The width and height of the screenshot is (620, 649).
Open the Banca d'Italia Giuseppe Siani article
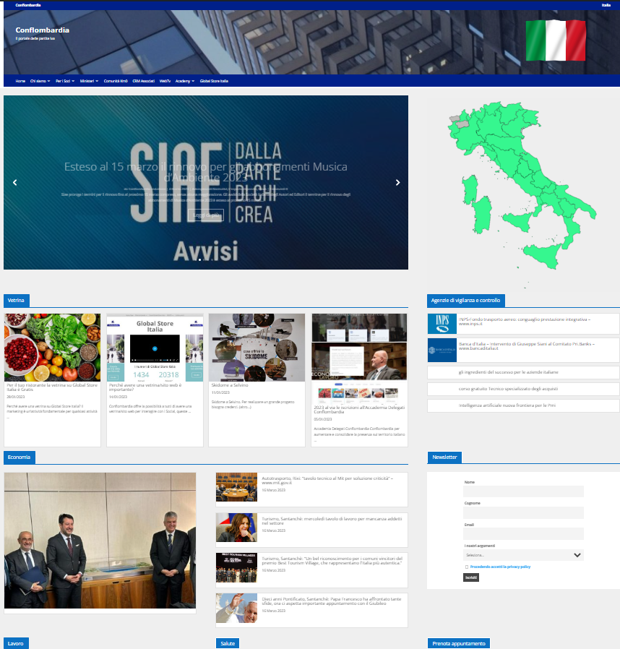[527, 346]
